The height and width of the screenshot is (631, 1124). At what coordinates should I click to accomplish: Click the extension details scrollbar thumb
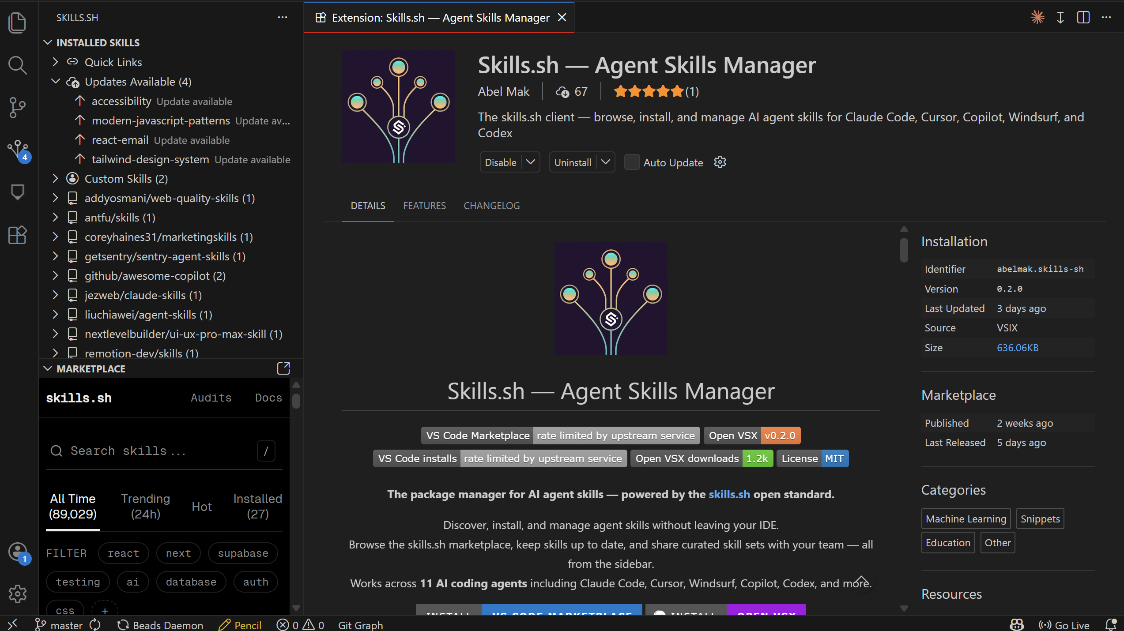[x=904, y=250]
